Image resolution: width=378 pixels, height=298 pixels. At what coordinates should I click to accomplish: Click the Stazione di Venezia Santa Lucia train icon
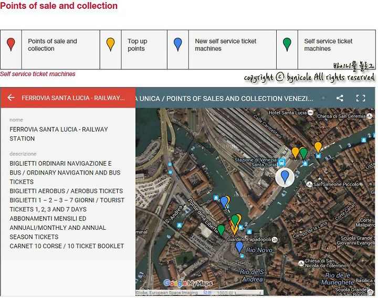281,162
